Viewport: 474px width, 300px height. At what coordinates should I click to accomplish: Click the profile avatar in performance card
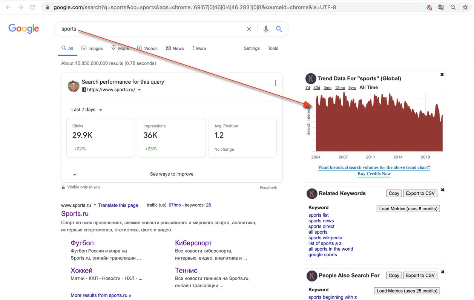pyautogui.click(x=74, y=86)
